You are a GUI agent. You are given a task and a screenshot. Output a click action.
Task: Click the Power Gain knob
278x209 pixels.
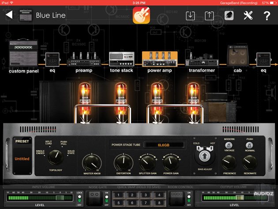tap(171, 163)
